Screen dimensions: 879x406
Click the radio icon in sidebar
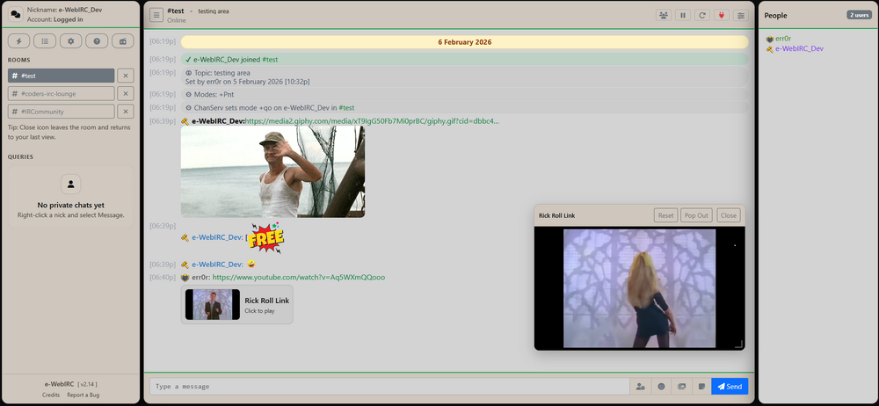123,41
